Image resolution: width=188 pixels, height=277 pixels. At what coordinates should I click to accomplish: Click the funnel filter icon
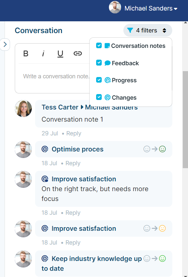[130, 30]
